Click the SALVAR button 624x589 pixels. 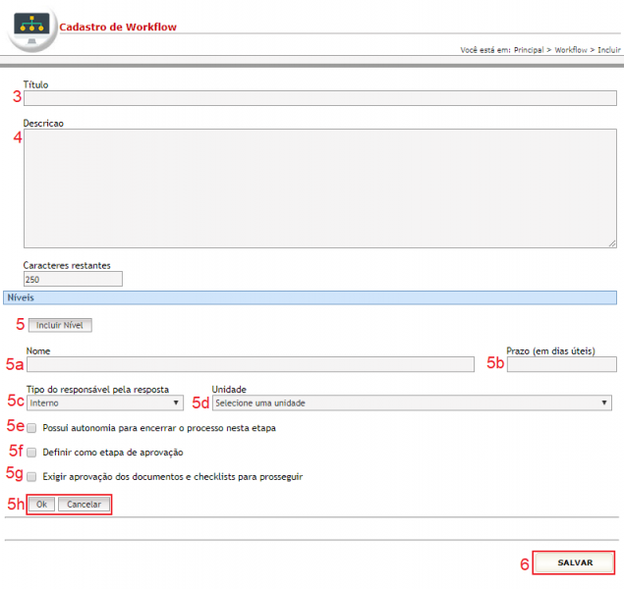[x=575, y=562]
